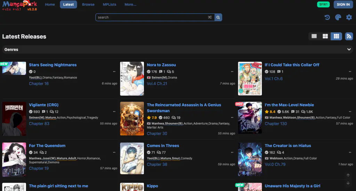356x191 pixels.
Task: Open the RSS feed icon
Action: click(x=349, y=36)
